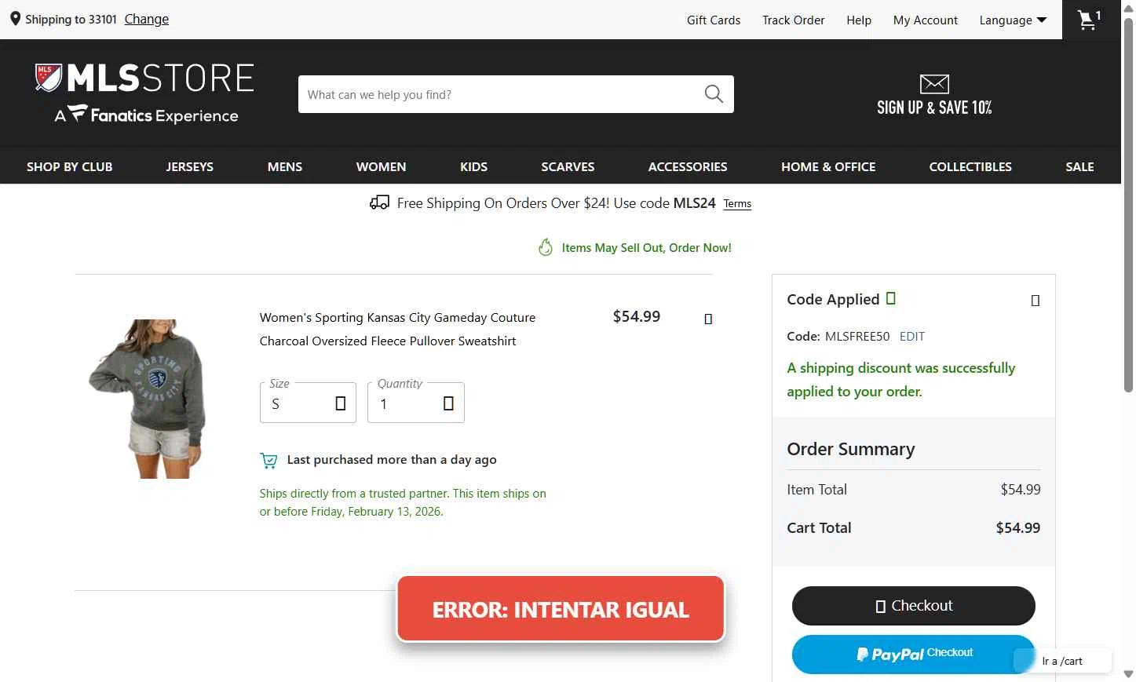Screen dimensions: 1136x682
Task: Click the MLSFREE50 code text
Action: (x=857, y=336)
